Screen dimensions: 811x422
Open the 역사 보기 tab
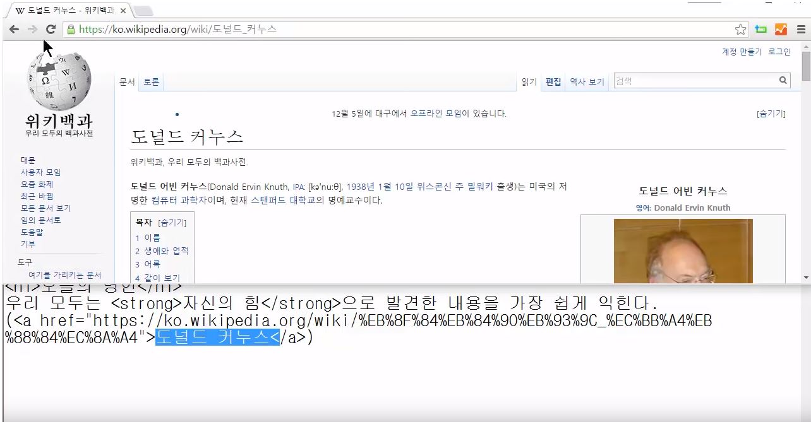tap(587, 82)
